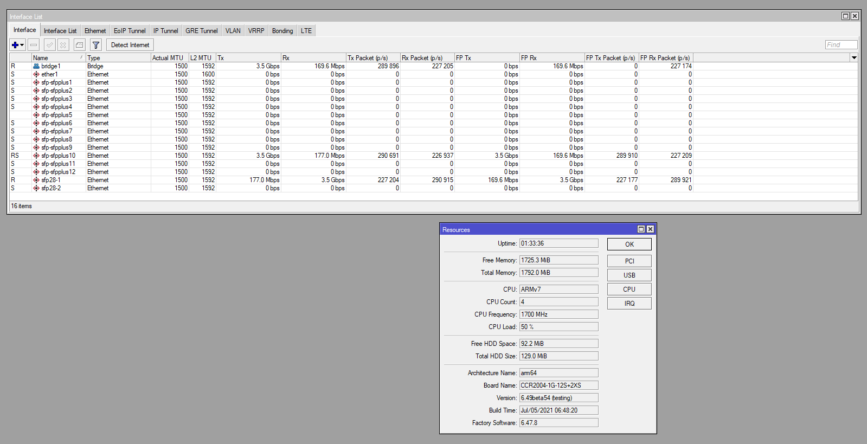Click the IRQ button in Resources

[630, 303]
